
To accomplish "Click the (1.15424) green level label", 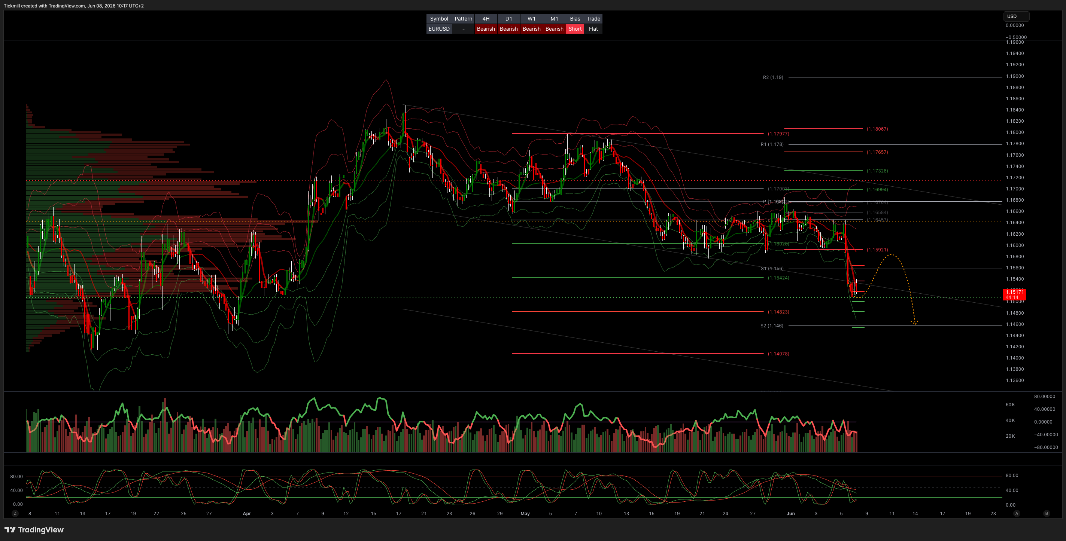I will [778, 278].
